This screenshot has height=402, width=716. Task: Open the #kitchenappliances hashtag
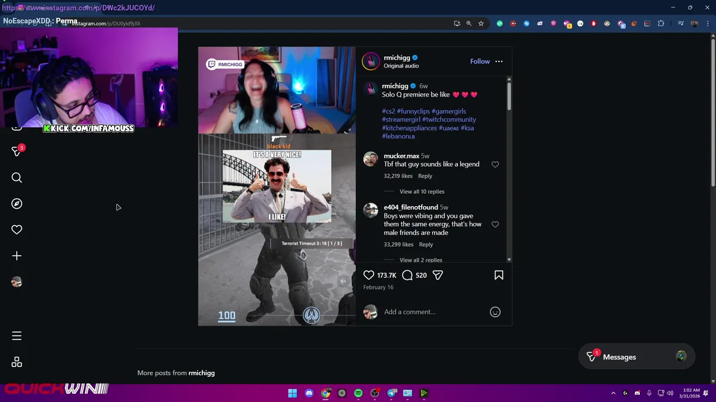coord(409,128)
